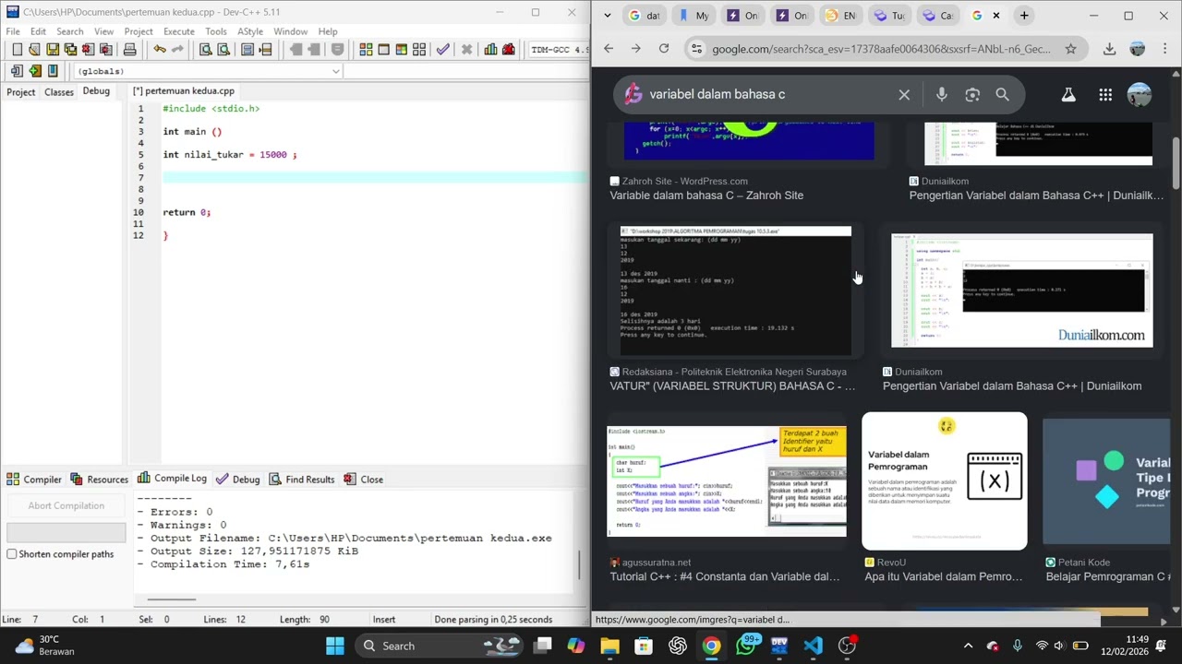The image size is (1182, 664).
Task: Save the file with the floppy icon
Action: (53, 49)
